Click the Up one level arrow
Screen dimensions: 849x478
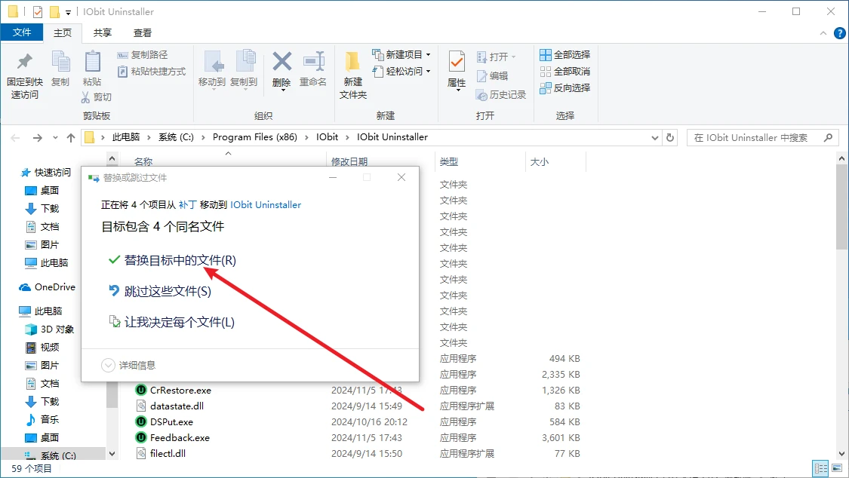71,138
